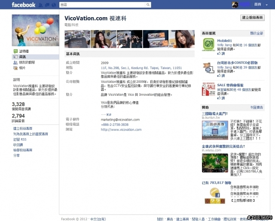Open the Mobile01 page link
The image size is (275, 221).
pyautogui.click(x=224, y=41)
